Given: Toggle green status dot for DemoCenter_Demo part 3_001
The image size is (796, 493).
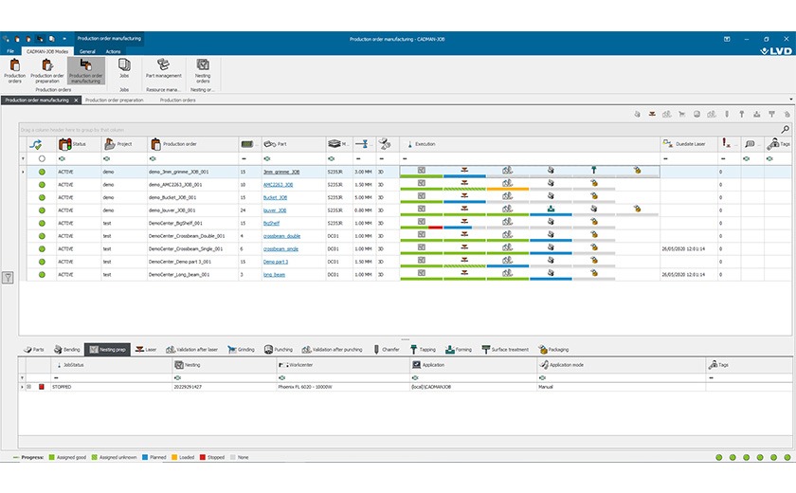Looking at the screenshot, I should [x=42, y=262].
